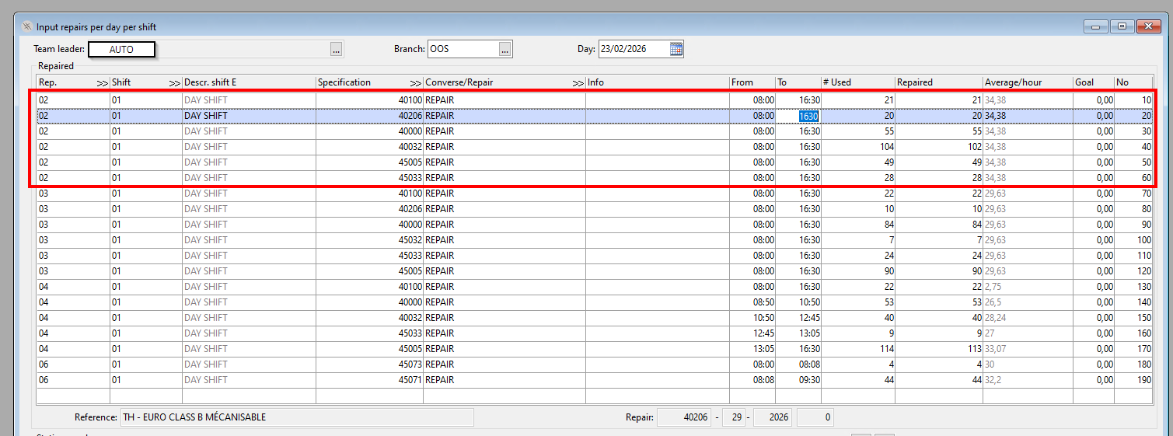
Task: Click Rep. cell 06 in row No 180
Action: coord(73,364)
